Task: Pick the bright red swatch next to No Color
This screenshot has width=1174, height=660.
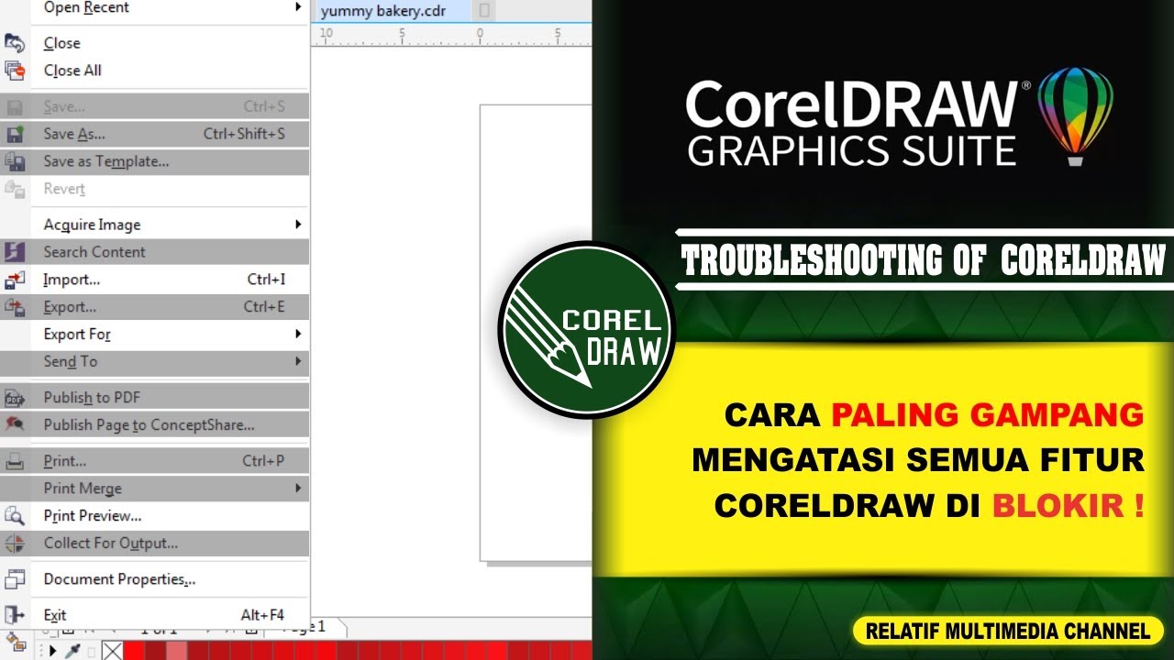Action: pos(134,651)
